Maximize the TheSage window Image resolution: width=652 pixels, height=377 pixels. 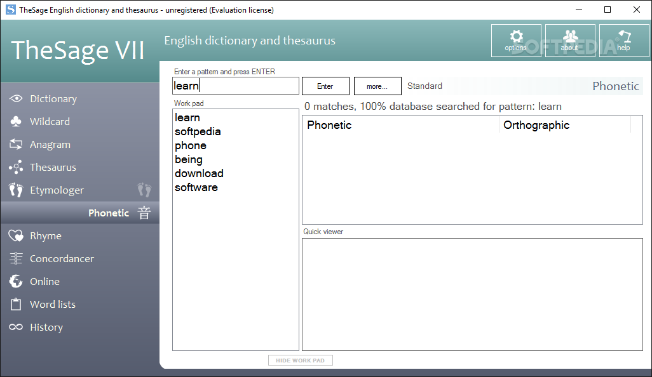click(608, 10)
